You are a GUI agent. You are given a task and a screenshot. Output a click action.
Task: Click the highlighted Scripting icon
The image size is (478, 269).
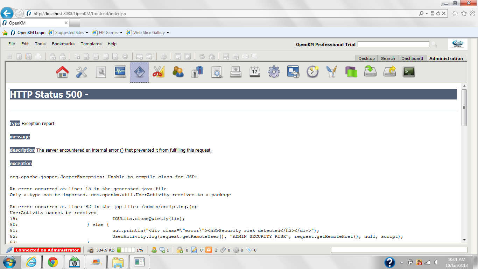pyautogui.click(x=139, y=71)
